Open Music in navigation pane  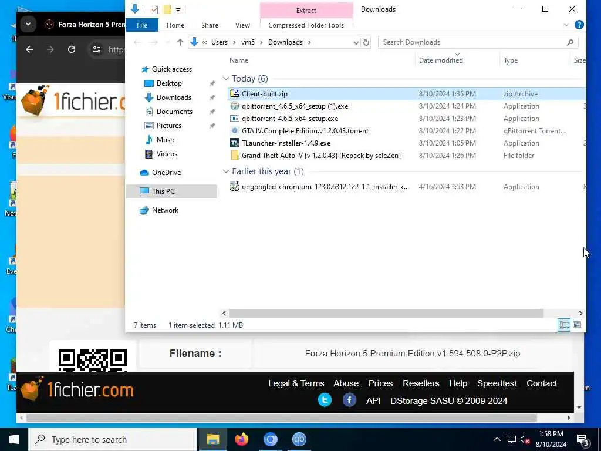[x=166, y=140]
